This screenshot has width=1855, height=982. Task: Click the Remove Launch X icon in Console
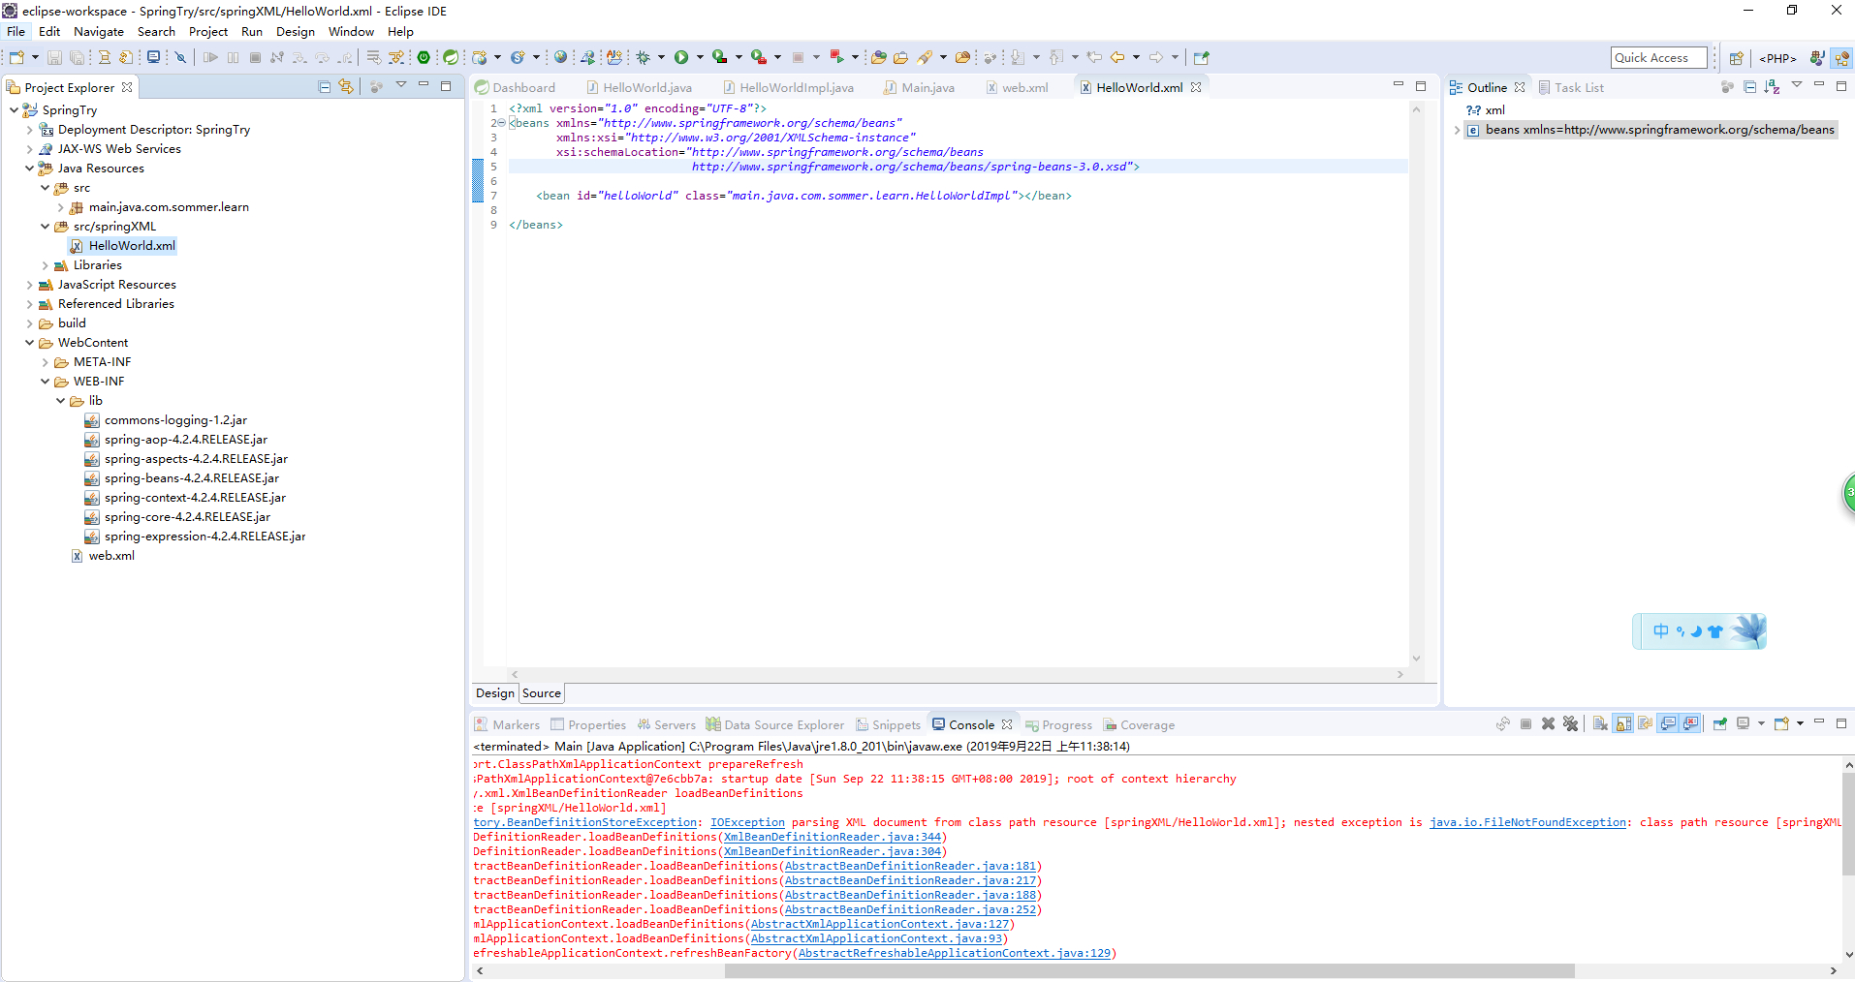tap(1548, 724)
